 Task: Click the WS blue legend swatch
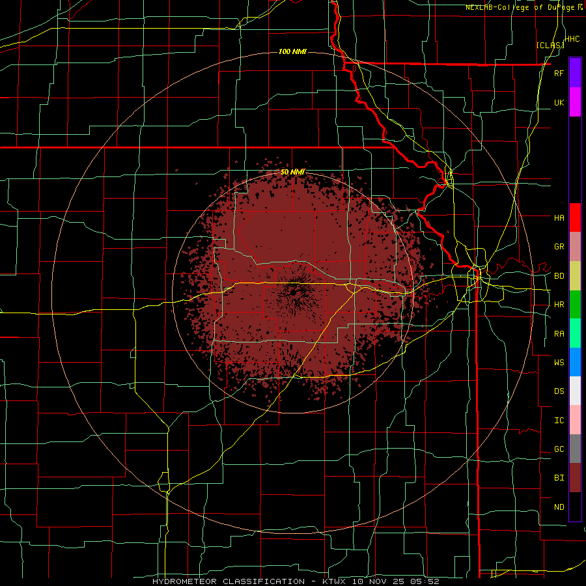[575, 362]
